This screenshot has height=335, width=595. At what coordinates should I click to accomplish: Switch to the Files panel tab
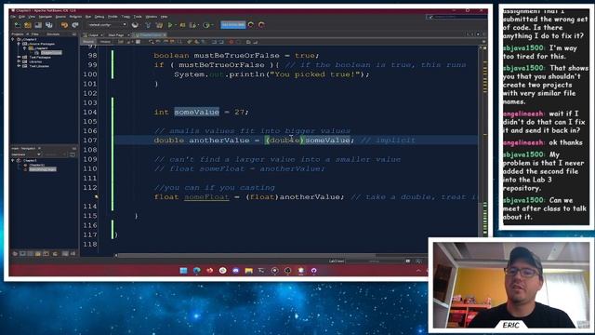pyautogui.click(x=35, y=34)
